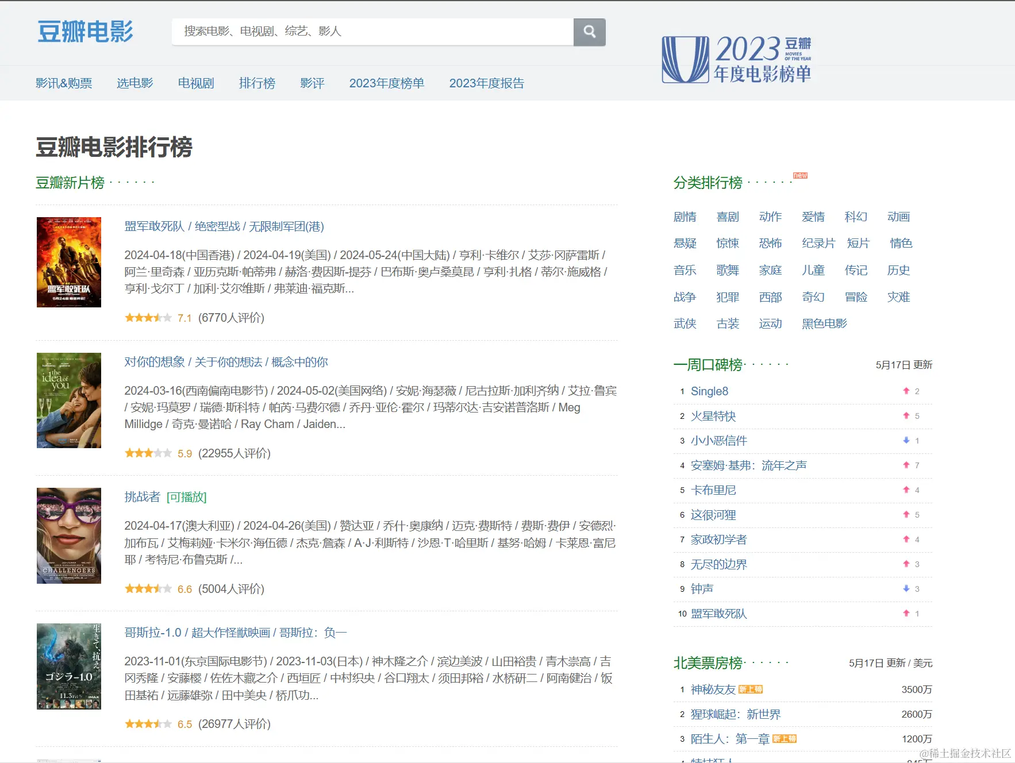Select the 恐怖 category

[770, 244]
